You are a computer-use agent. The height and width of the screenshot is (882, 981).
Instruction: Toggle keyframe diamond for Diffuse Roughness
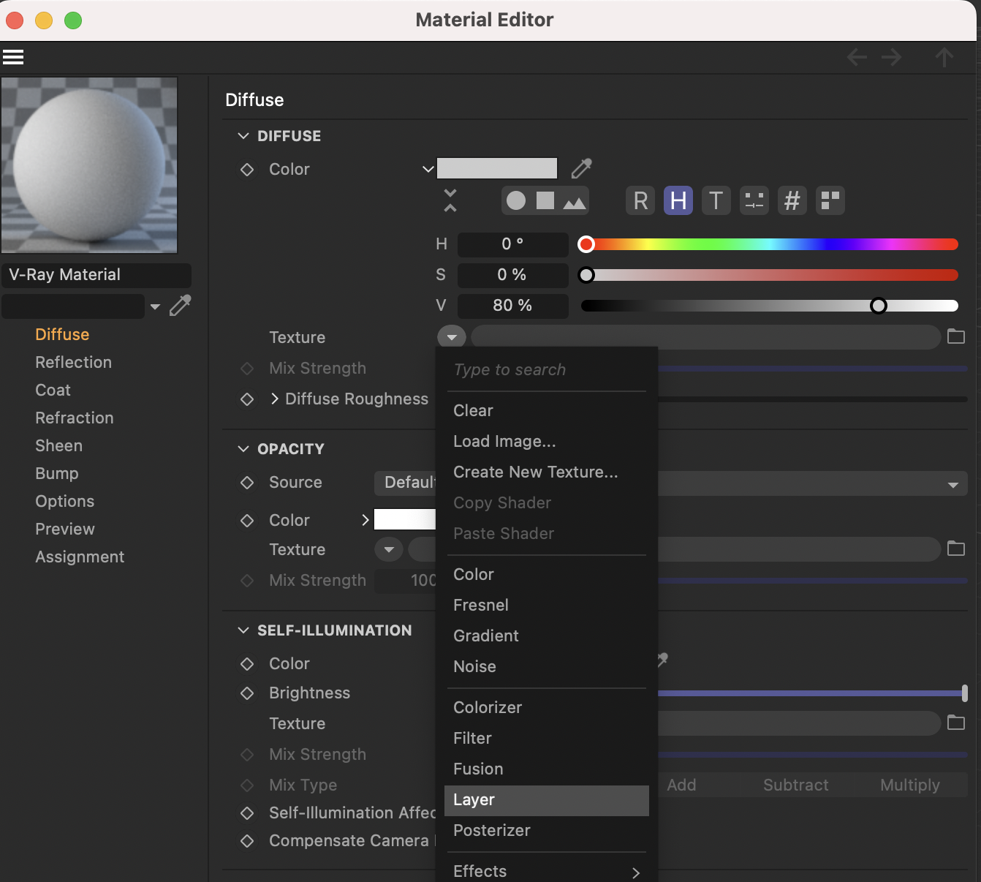pos(247,399)
